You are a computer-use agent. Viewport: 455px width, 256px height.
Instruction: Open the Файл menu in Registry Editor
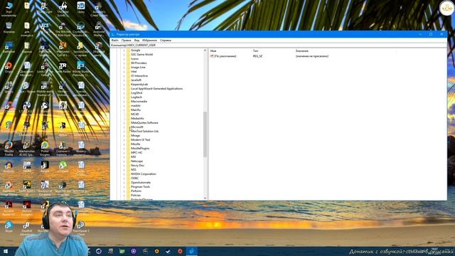pos(114,41)
